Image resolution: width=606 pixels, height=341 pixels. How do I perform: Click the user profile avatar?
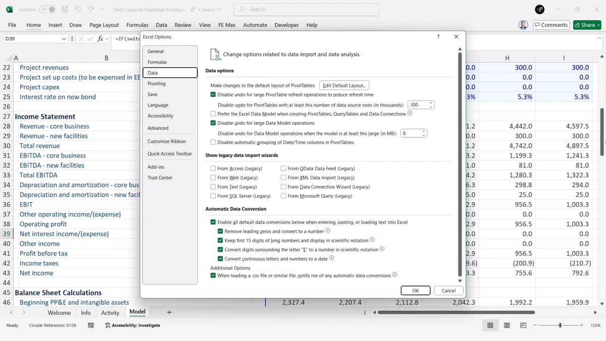(523, 25)
